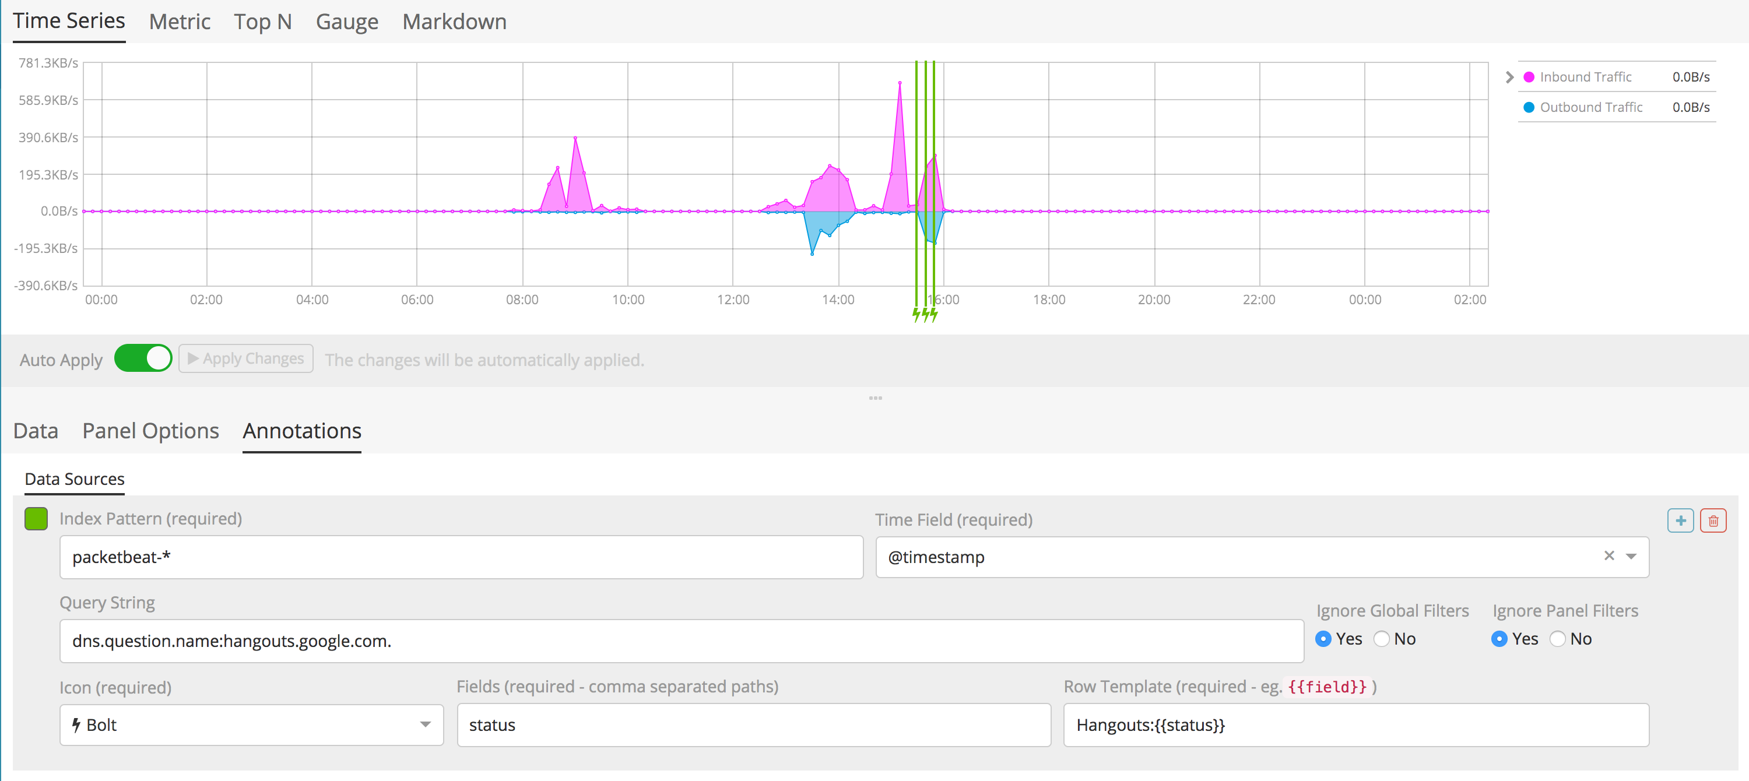Screen dimensions: 1749x781
Task: Add a new annotation data source with the plus icon
Action: tap(1680, 520)
